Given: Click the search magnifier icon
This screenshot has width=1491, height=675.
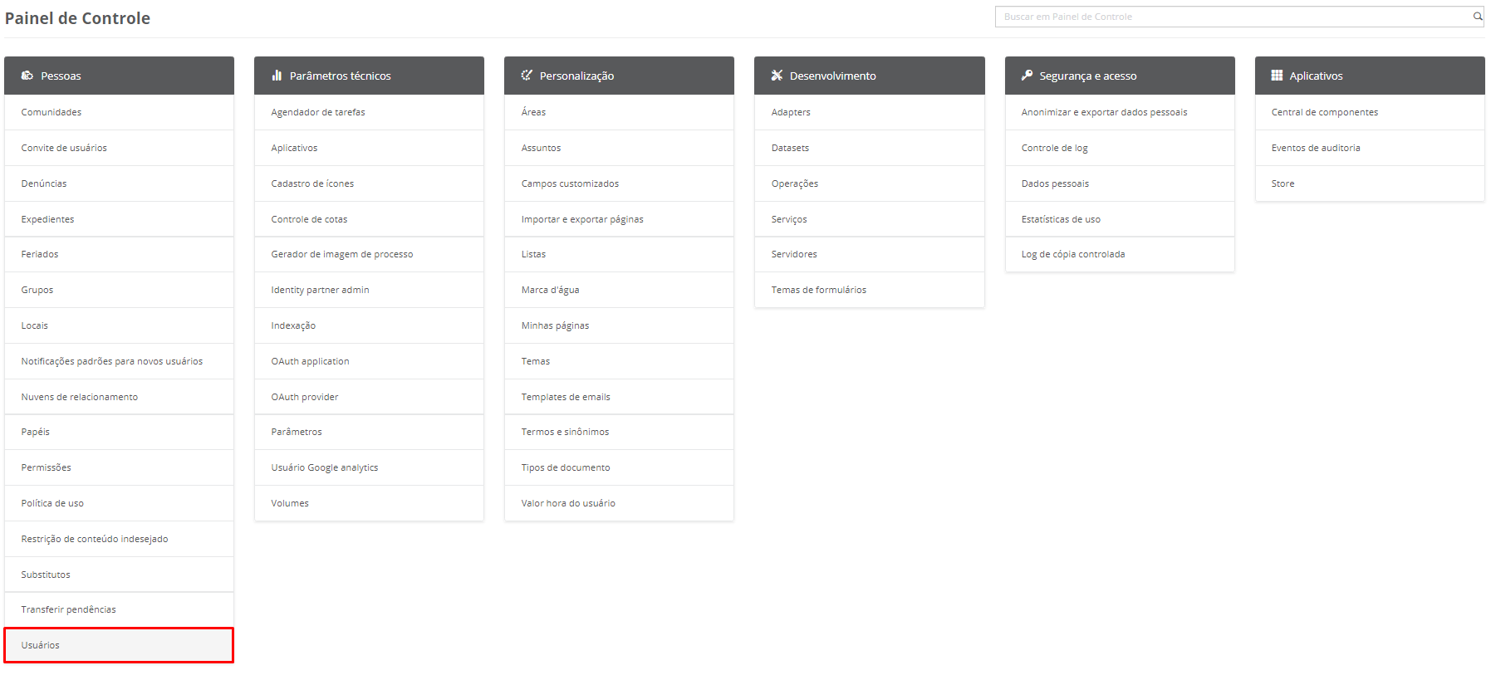Looking at the screenshot, I should pos(1478,17).
